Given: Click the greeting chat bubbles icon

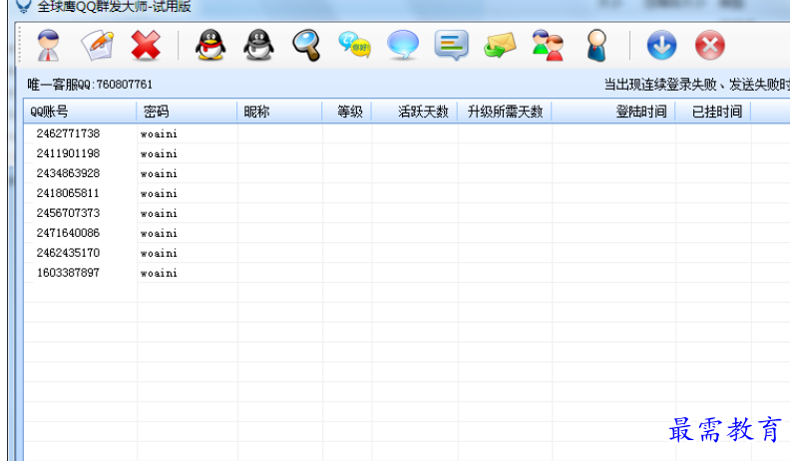Looking at the screenshot, I should (x=354, y=45).
